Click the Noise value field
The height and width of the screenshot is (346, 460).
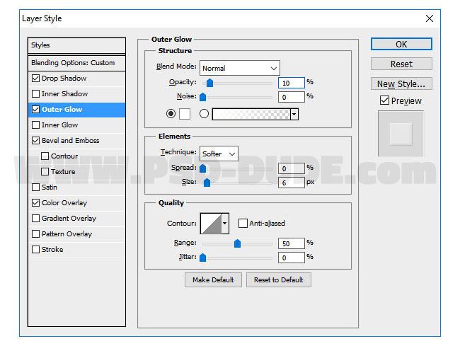(292, 97)
